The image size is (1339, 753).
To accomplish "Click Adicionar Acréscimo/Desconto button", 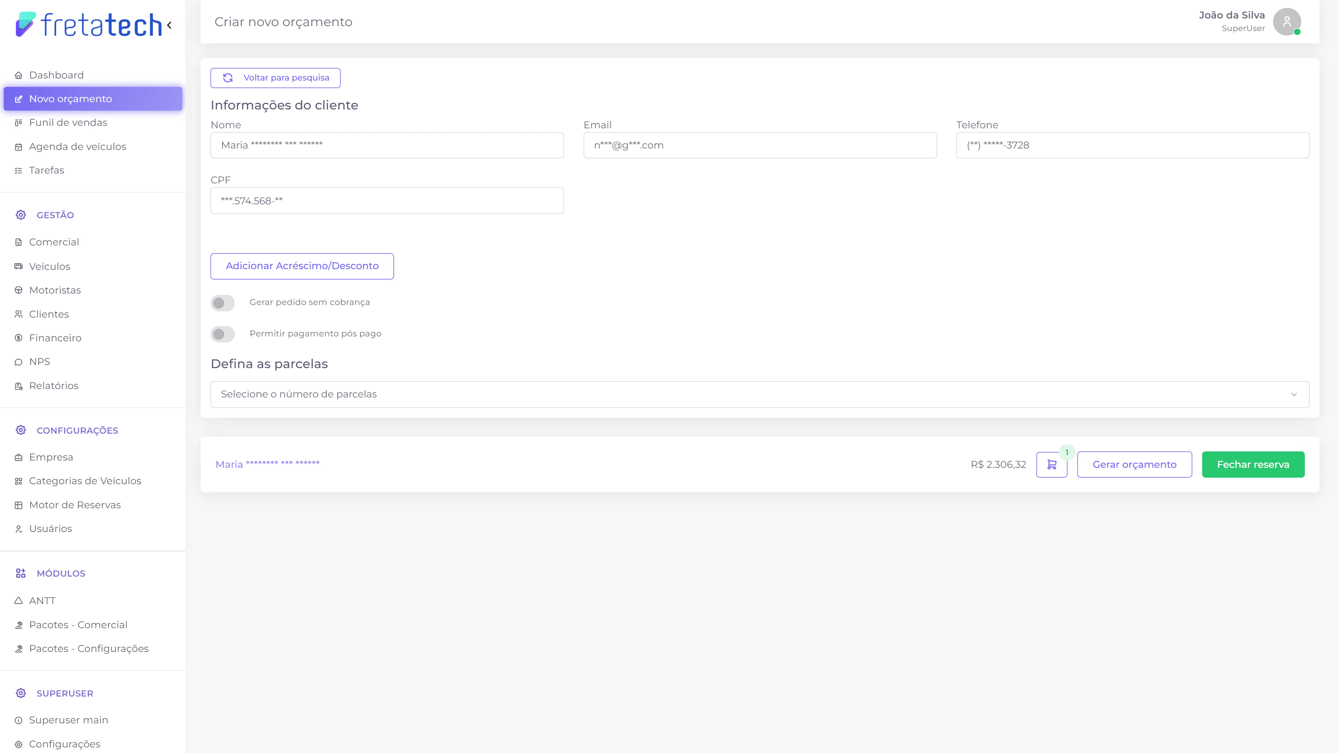I will click(302, 266).
